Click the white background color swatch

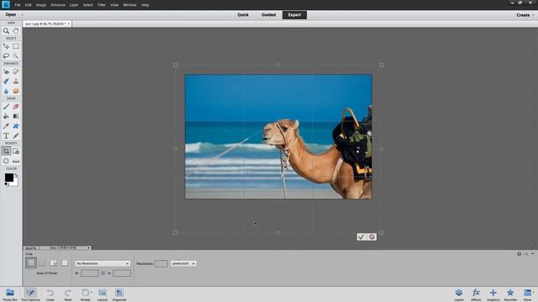click(x=15, y=183)
